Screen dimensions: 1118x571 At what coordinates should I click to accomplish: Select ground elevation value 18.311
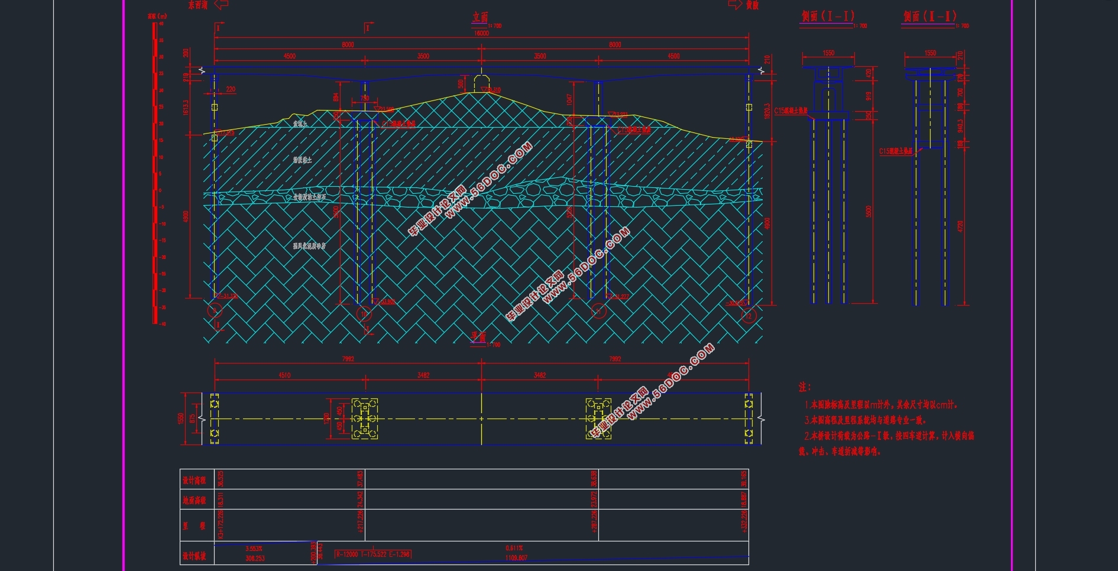click(221, 500)
